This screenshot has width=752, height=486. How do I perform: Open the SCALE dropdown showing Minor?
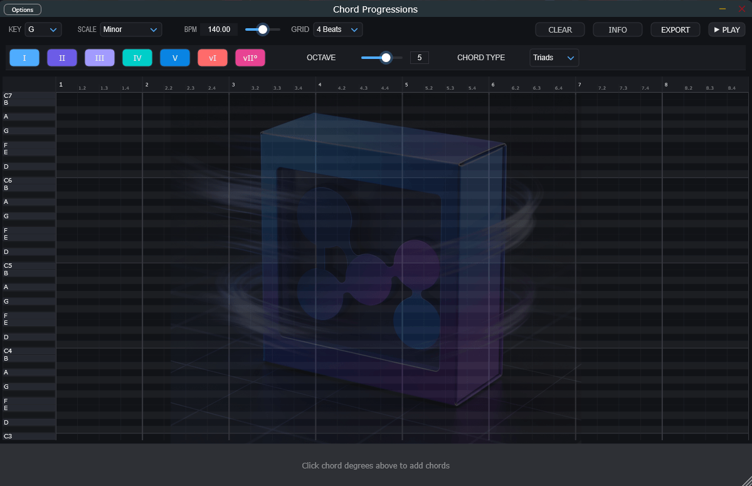click(x=130, y=29)
